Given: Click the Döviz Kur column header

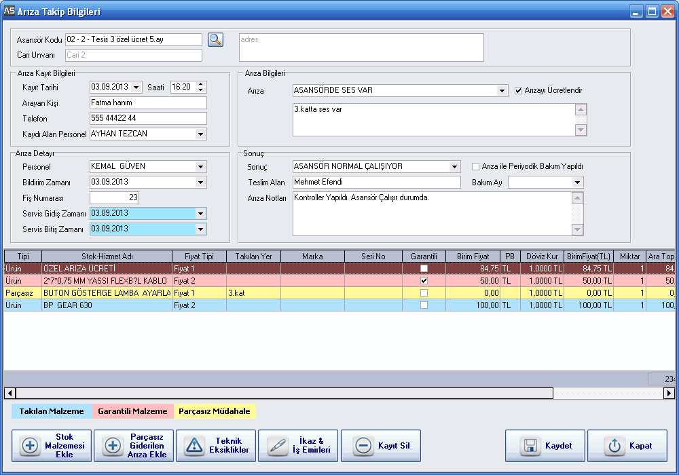Looking at the screenshot, I should 542,256.
